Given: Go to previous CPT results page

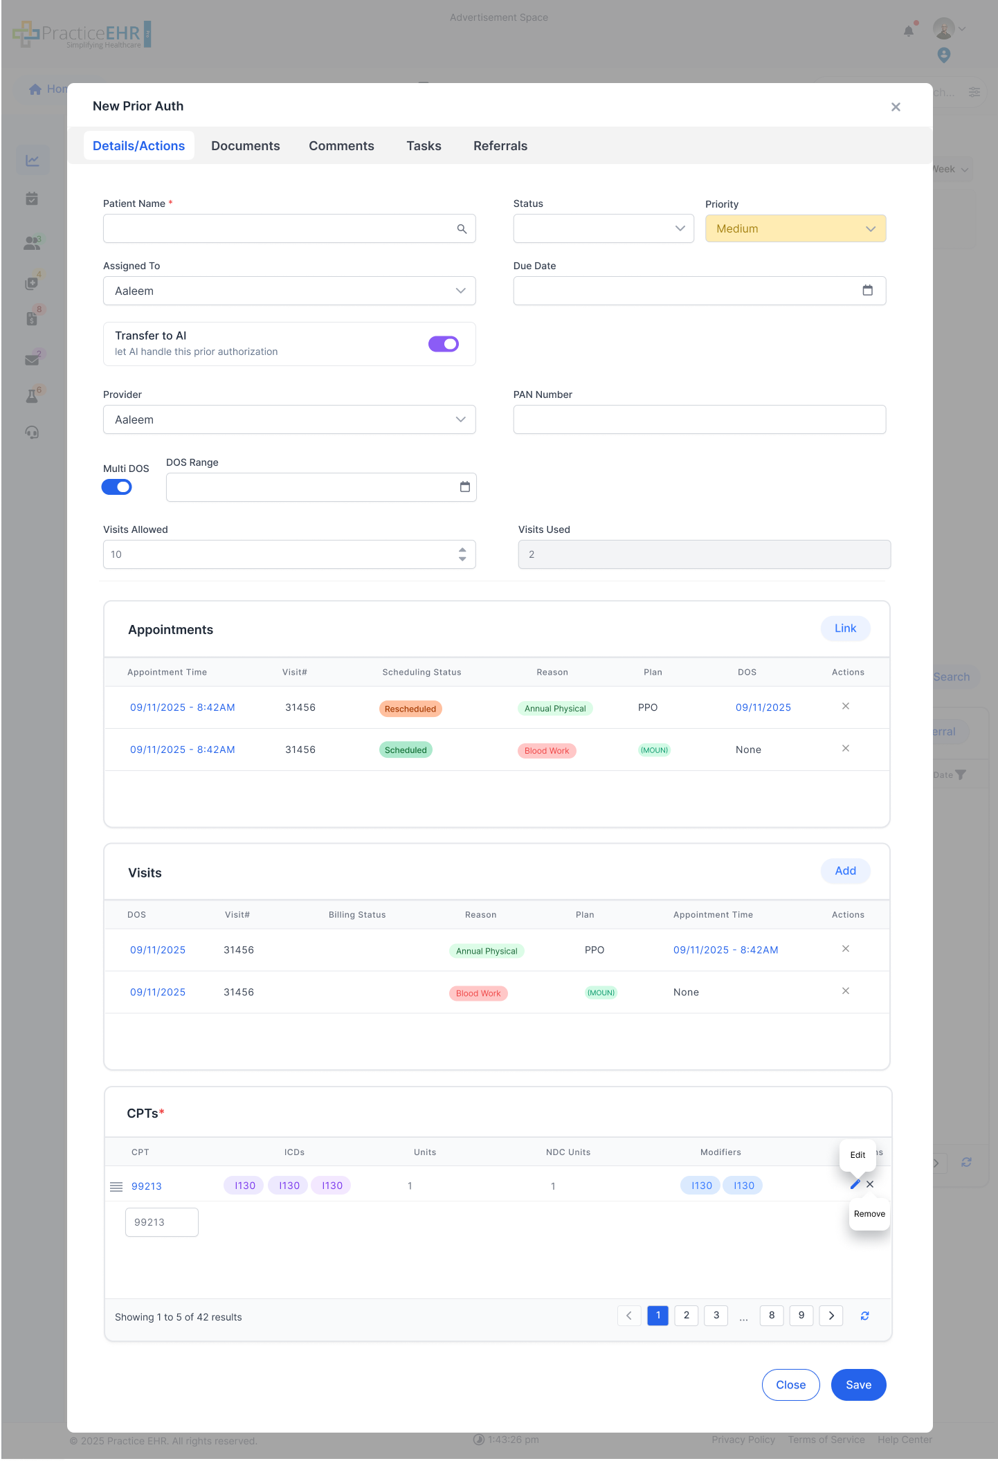Looking at the screenshot, I should tap(629, 1316).
